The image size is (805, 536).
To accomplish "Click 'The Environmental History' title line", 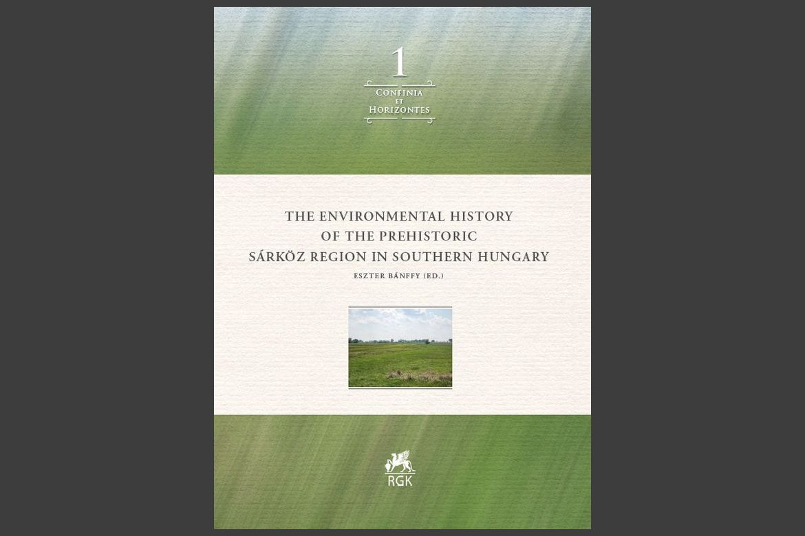I will (x=399, y=216).
